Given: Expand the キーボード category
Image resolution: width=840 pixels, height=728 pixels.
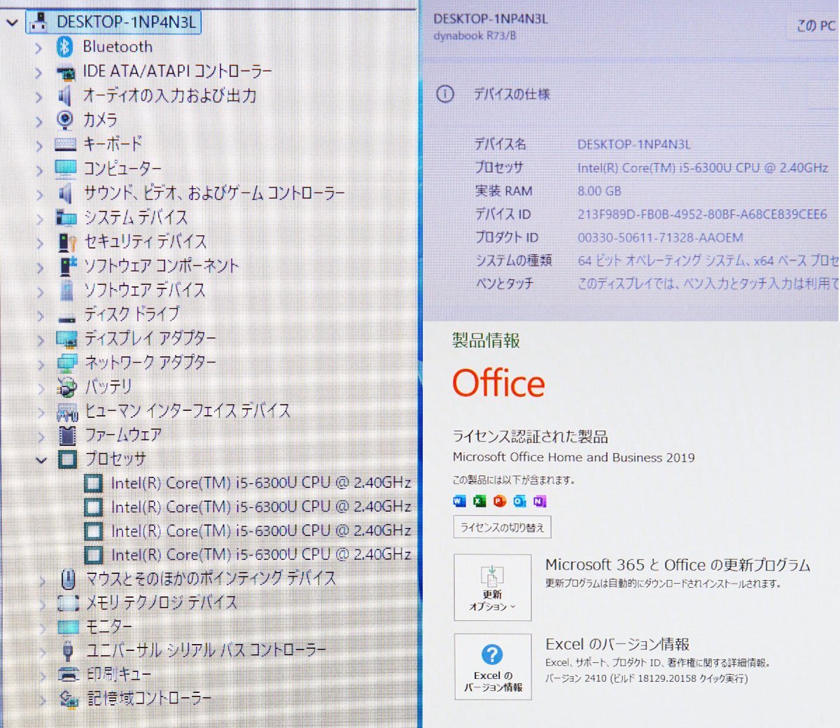Looking at the screenshot, I should tap(39, 146).
